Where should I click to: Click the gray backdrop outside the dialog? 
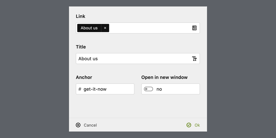34,69
